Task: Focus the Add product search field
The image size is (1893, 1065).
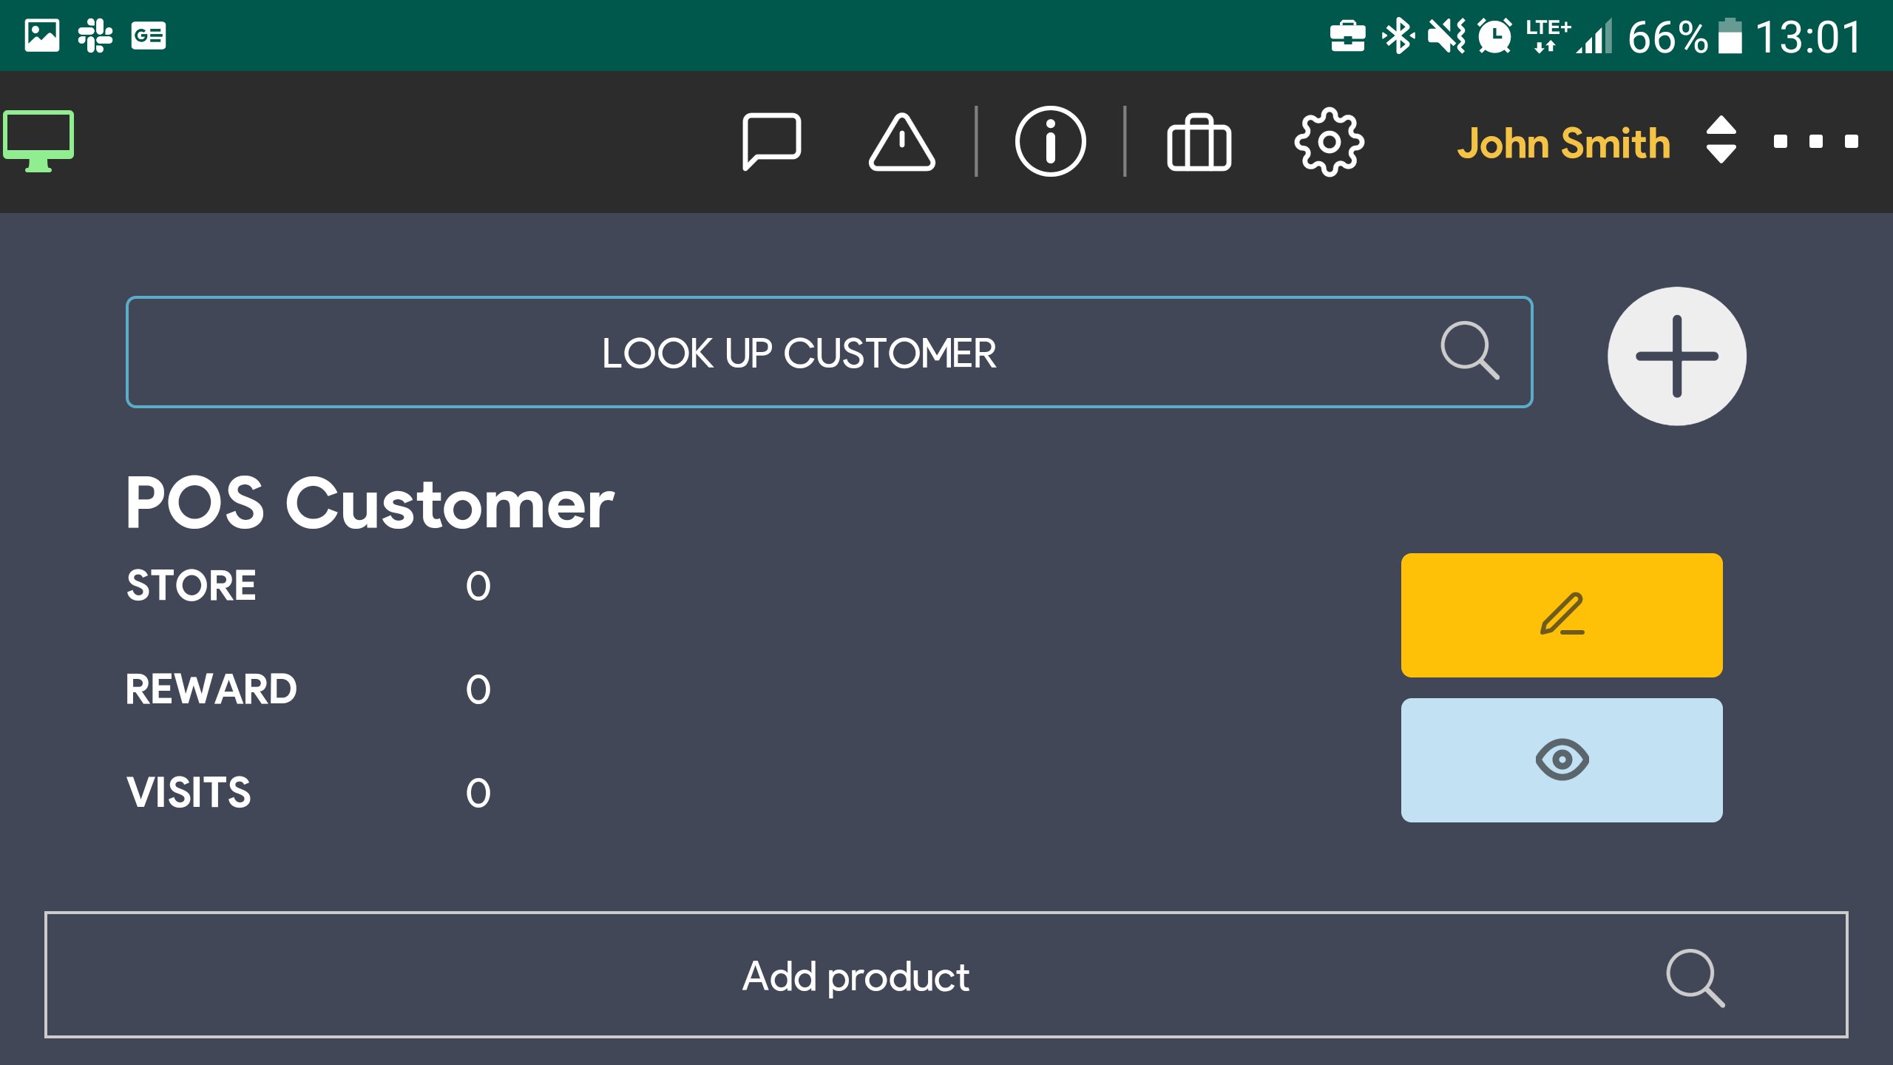Action: click(x=855, y=976)
